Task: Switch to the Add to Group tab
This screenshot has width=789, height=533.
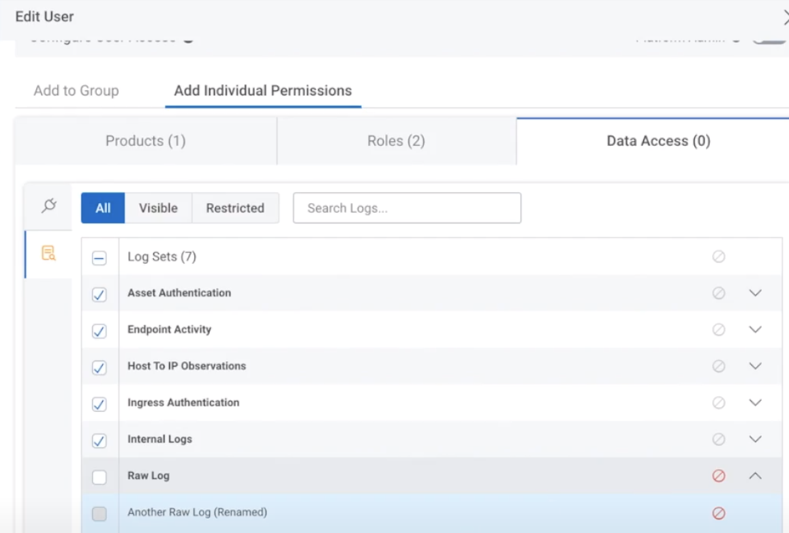Action: point(76,91)
